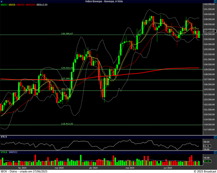The image size is (217, 173).
Task: Click the current price tag 137.113,89
Action: (x=209, y=31)
